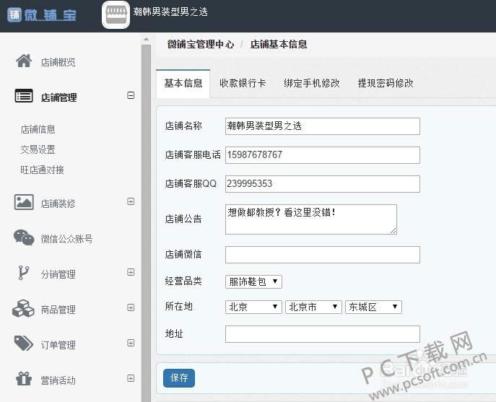The image size is (496, 402).
Task: Click the boxes icon beside 商品管理
Action: [24, 309]
